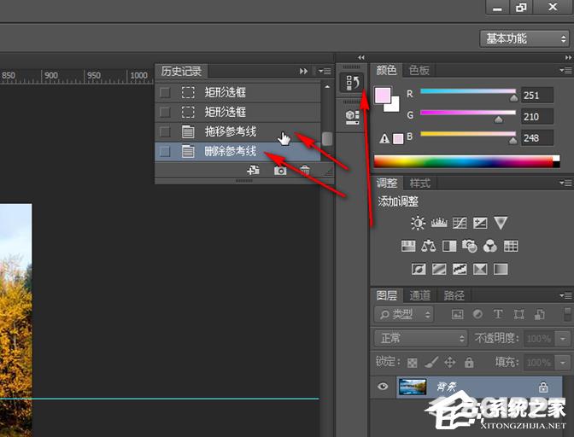Add Photo Filter adjustment
574x437 pixels.
pos(470,246)
